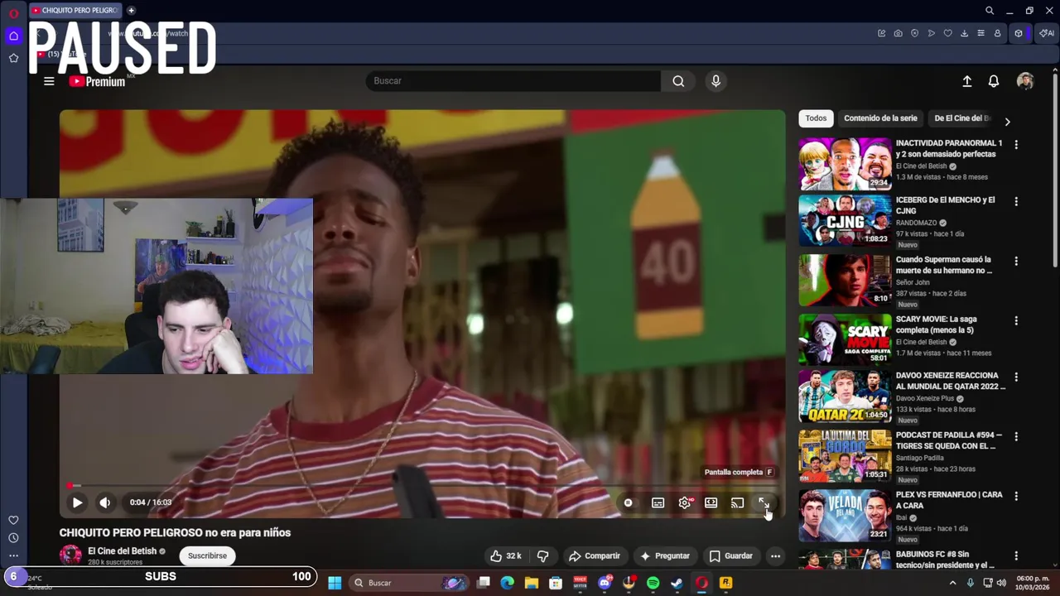This screenshot has height=596, width=1060.
Task: Open the ICEBERG De El MENCHO thumbnail
Action: [x=845, y=220]
